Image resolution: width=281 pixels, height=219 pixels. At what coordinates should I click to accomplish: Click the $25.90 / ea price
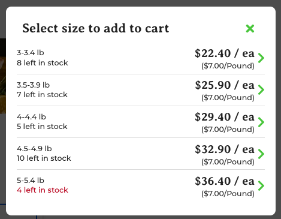click(225, 85)
